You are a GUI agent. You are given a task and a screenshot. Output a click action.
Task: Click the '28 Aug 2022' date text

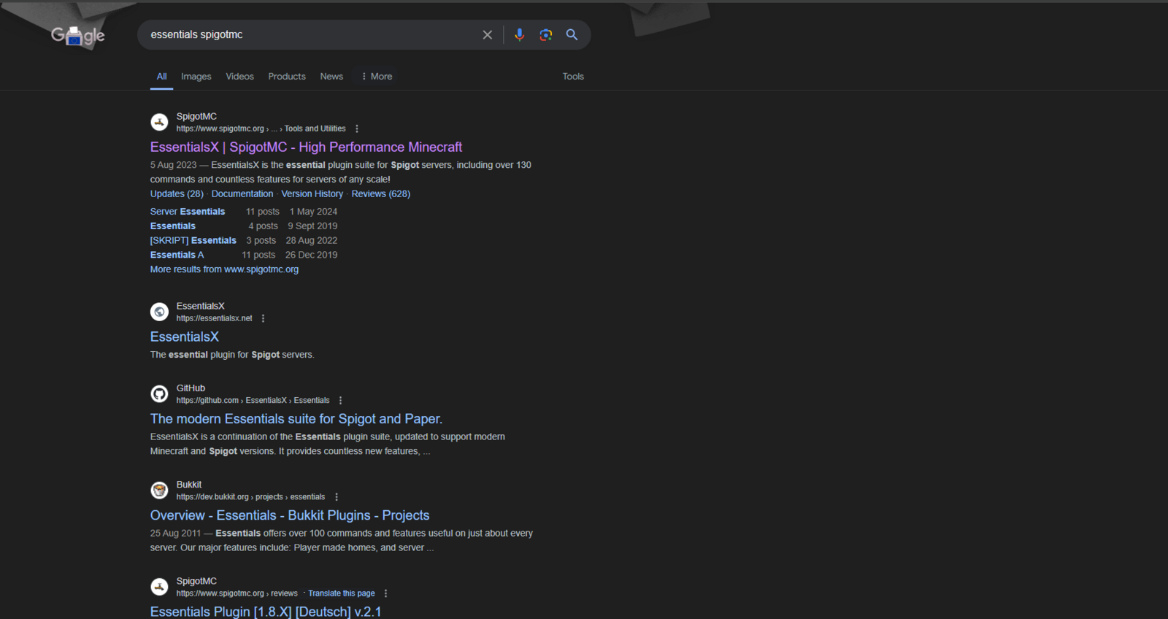pos(312,241)
